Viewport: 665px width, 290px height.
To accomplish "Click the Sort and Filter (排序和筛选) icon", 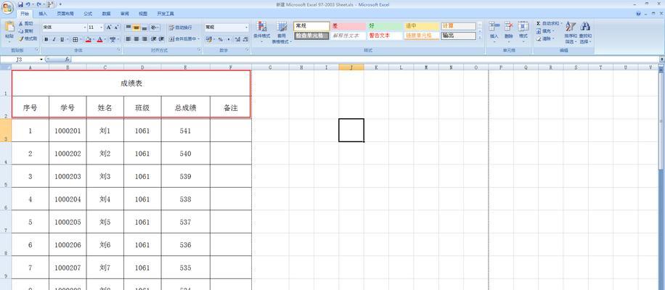I will pyautogui.click(x=571, y=30).
